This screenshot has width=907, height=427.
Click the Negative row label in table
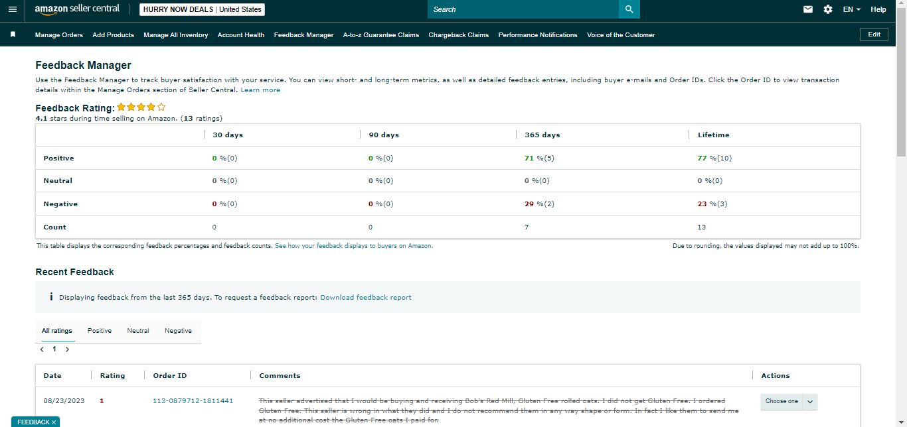point(60,204)
